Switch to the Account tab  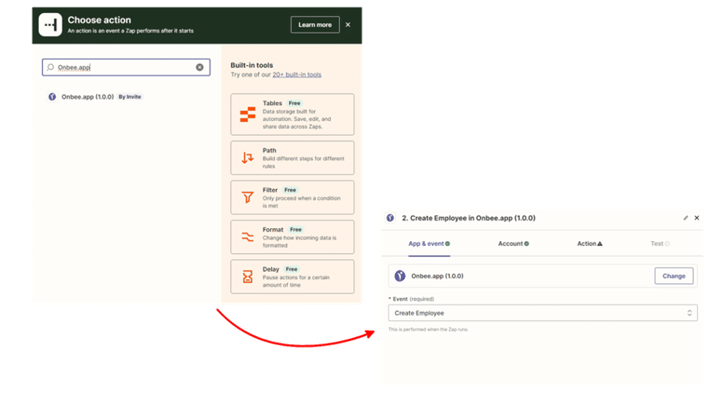513,244
